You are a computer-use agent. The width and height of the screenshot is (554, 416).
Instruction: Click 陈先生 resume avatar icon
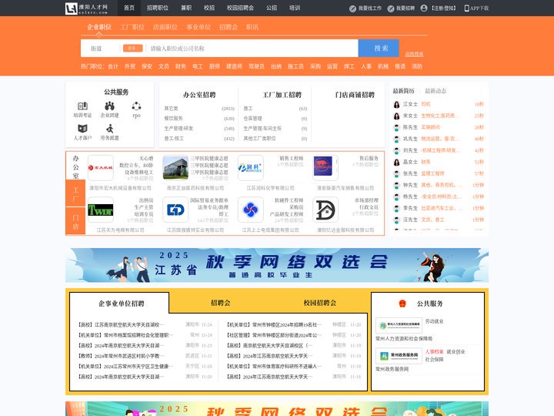[397, 127]
